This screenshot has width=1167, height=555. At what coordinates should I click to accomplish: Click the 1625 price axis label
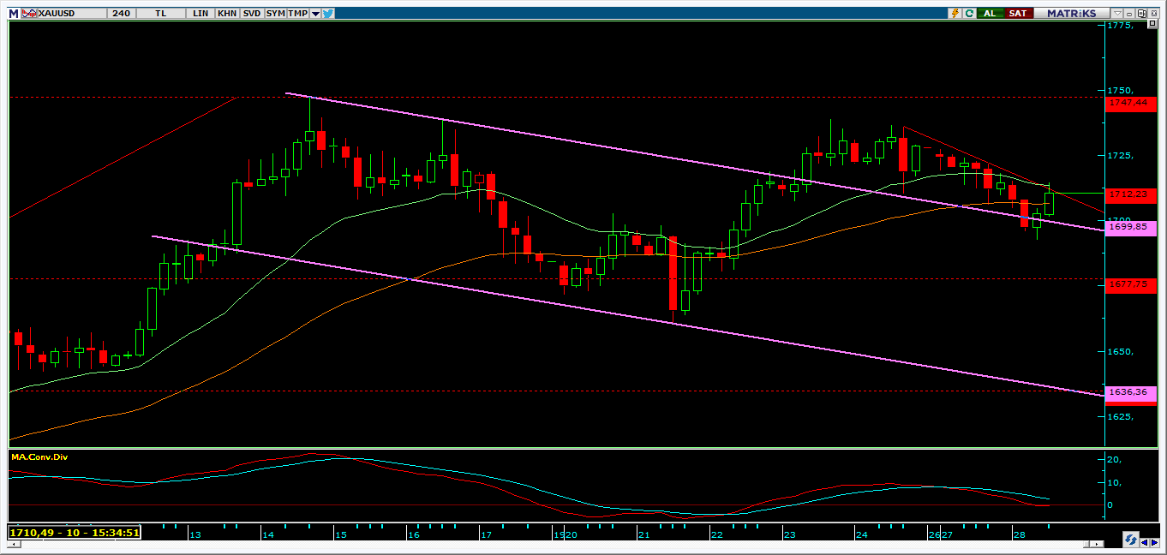pos(1120,417)
